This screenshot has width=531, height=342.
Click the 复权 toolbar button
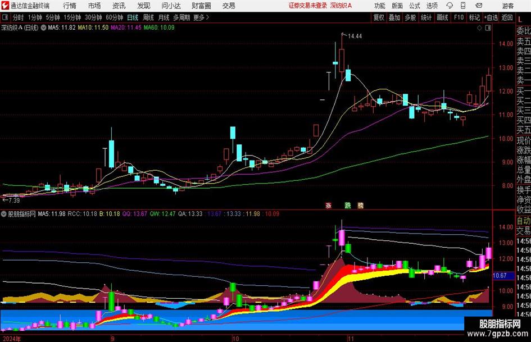(379, 17)
